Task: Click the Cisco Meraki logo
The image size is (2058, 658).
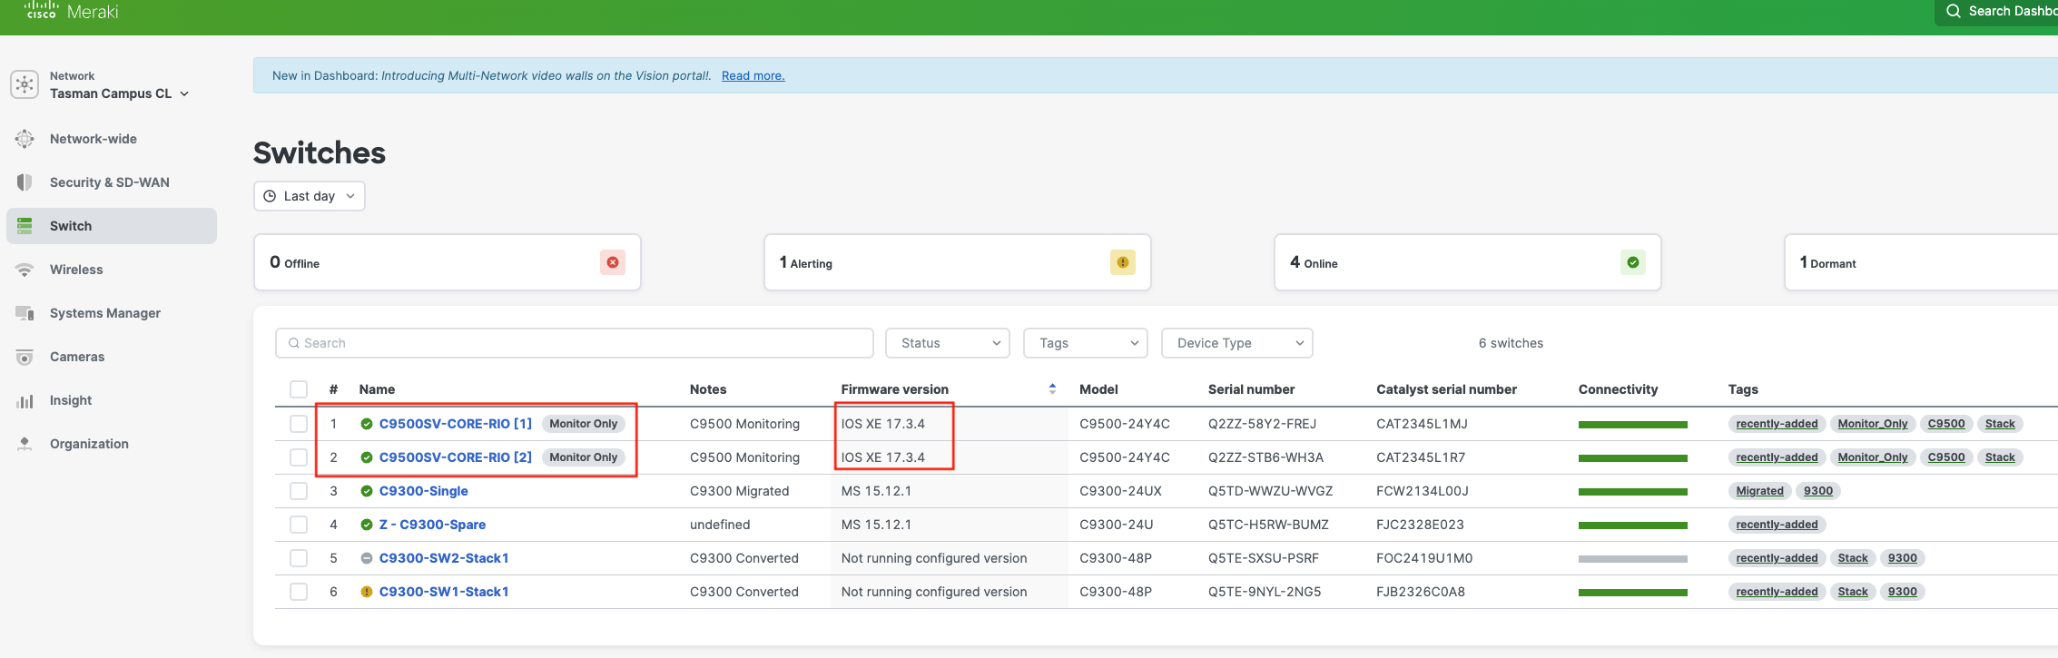Action: pos(72,11)
